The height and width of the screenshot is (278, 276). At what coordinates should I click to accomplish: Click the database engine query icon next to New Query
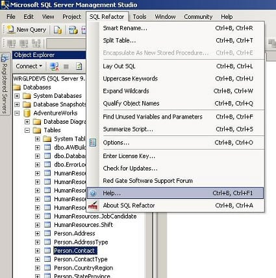click(58, 30)
